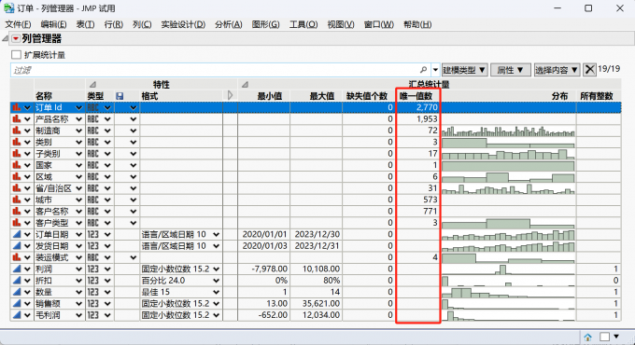This screenshot has width=635, height=345.
Task: Open the 选择内容 dropdown
Action: tap(557, 70)
